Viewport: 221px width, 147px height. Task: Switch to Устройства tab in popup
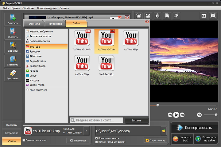(x=55, y=24)
